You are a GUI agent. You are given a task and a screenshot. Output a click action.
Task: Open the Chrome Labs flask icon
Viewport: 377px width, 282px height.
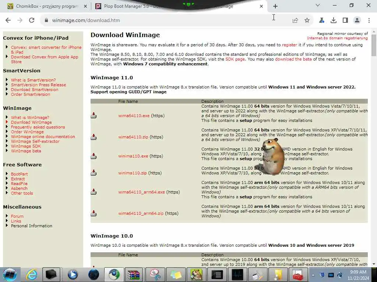322,21
